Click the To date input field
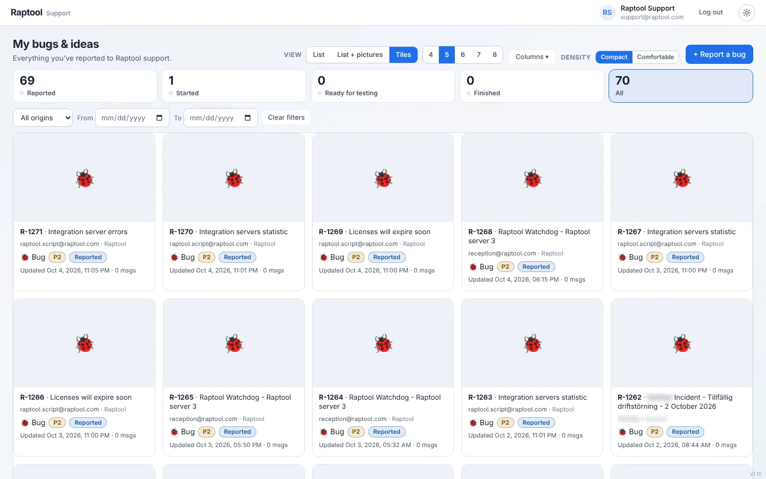766x479 pixels. tap(221, 118)
